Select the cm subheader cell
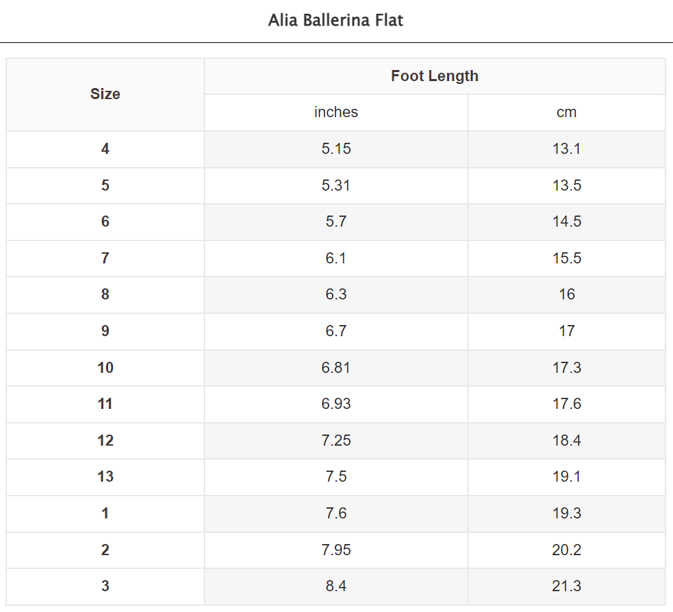This screenshot has width=673, height=612. (x=566, y=112)
